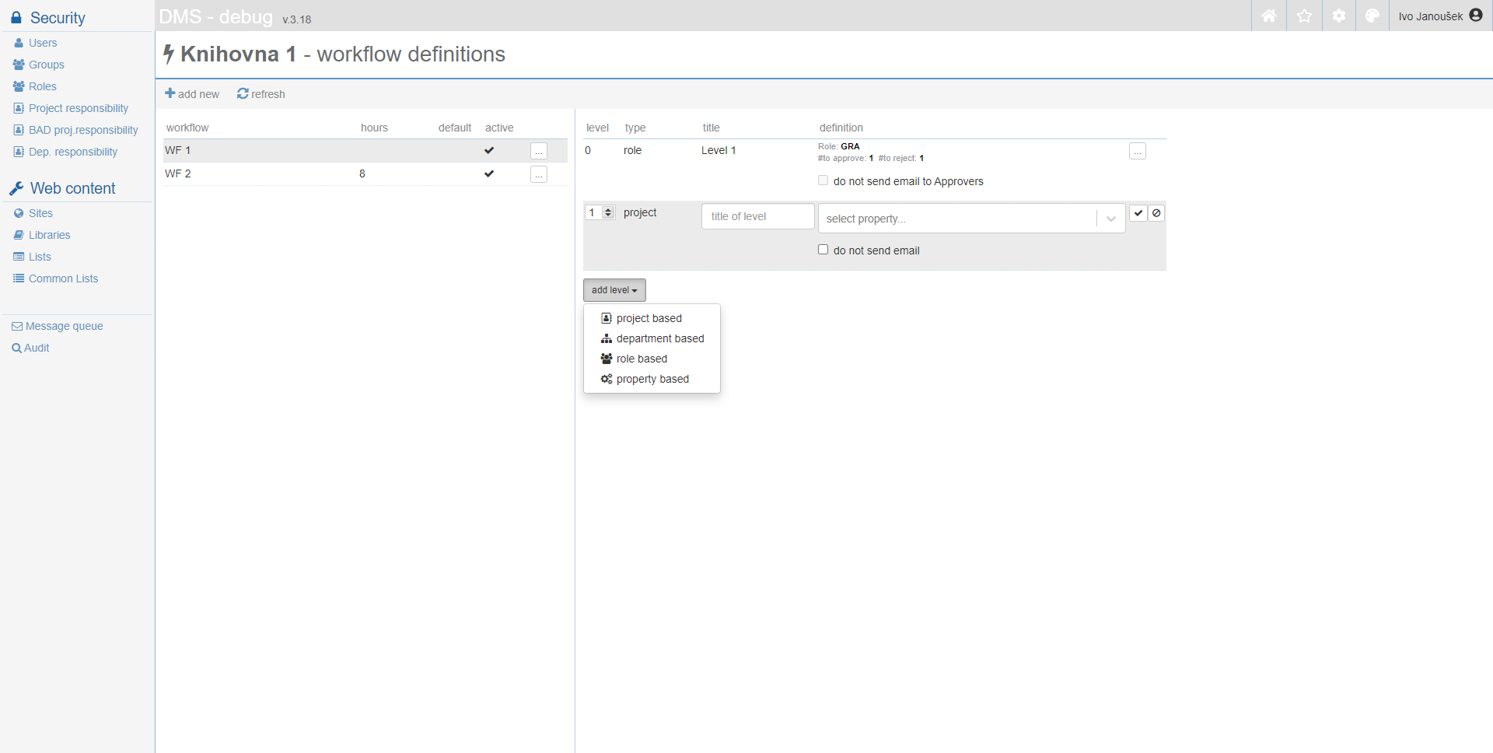Screen dimensions: 1493x753
Task: Toggle do not send email checkbox
Action: [x=823, y=250]
